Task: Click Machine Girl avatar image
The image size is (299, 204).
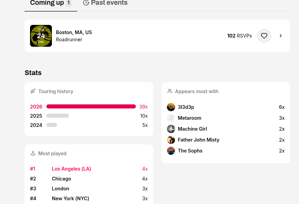Action: [171, 129]
